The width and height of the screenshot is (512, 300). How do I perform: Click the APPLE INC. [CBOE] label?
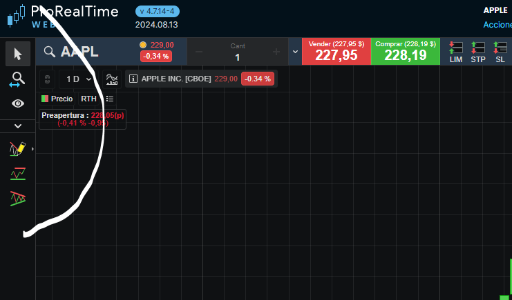[176, 79]
